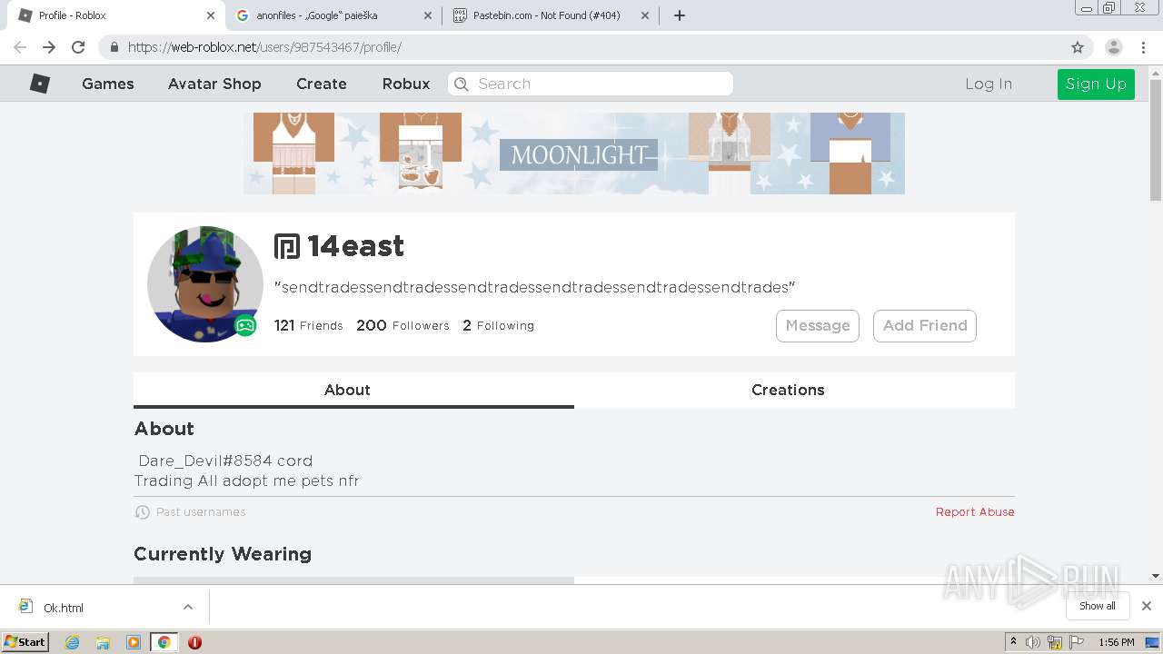Image resolution: width=1163 pixels, height=654 pixels.
Task: Click the Message button
Action: tap(818, 326)
